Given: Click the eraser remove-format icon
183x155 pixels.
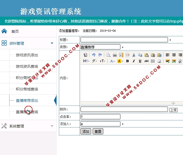Looking at the screenshot, I should 159,61.
